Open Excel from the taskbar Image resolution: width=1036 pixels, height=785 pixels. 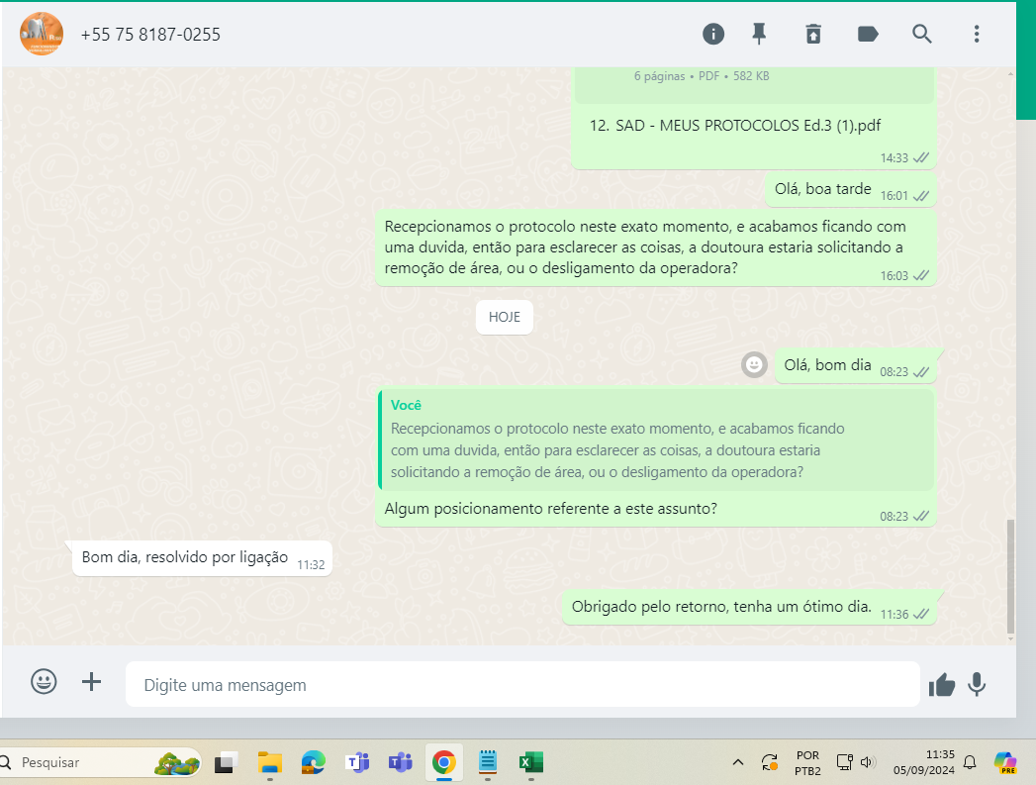(x=531, y=762)
